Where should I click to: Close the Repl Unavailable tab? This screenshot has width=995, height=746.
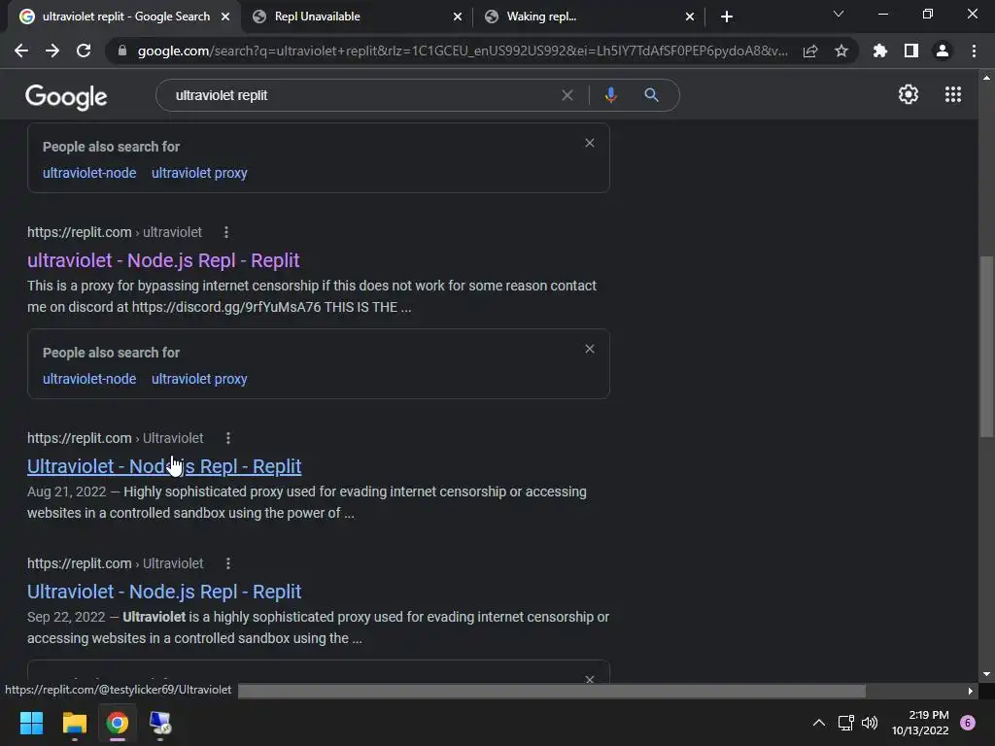[x=458, y=17]
